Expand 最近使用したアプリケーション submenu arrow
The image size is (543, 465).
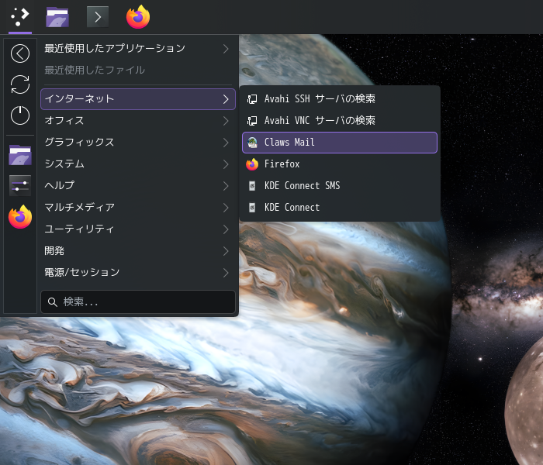tap(226, 49)
